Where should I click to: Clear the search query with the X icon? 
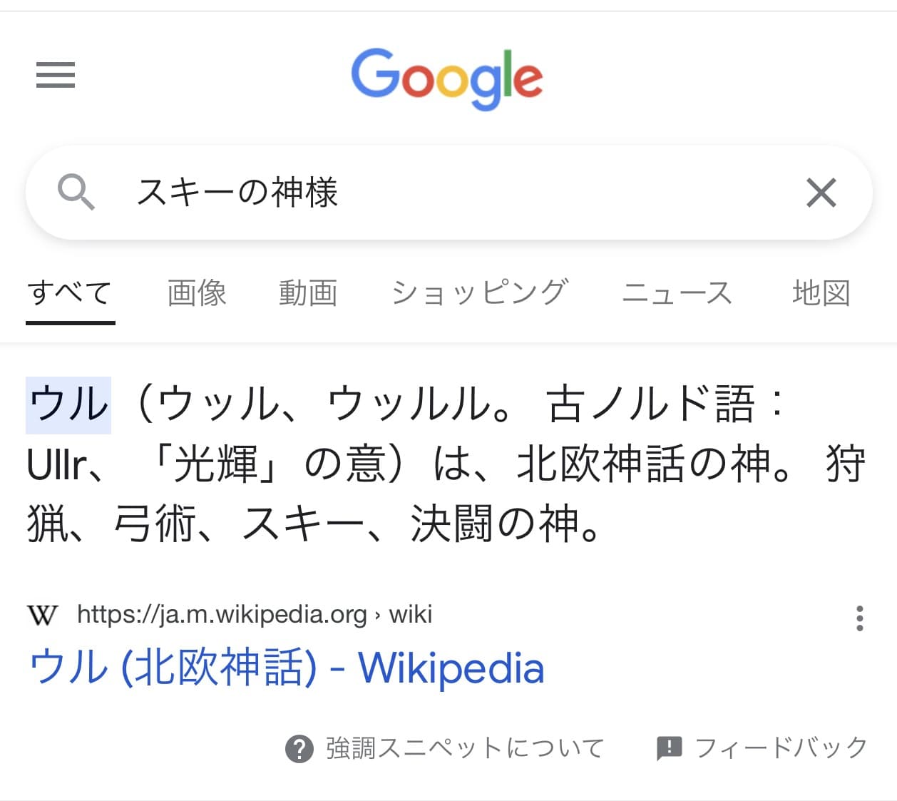click(821, 193)
